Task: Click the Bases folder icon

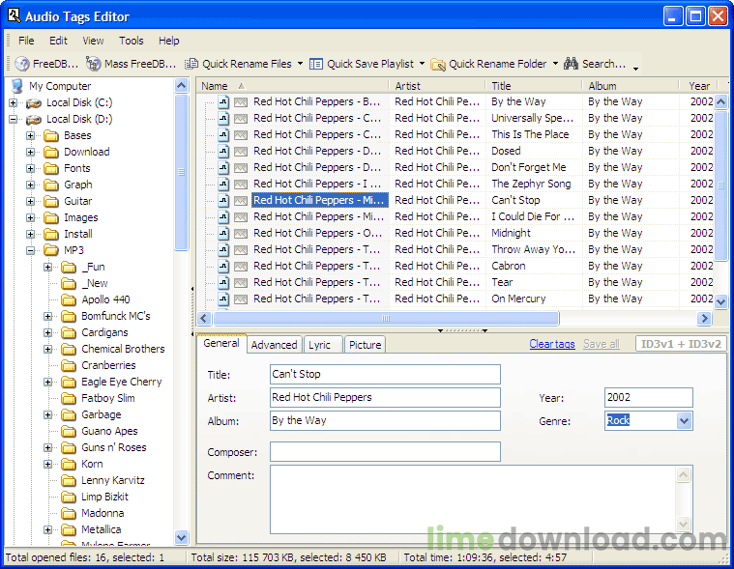Action: pyautogui.click(x=50, y=136)
